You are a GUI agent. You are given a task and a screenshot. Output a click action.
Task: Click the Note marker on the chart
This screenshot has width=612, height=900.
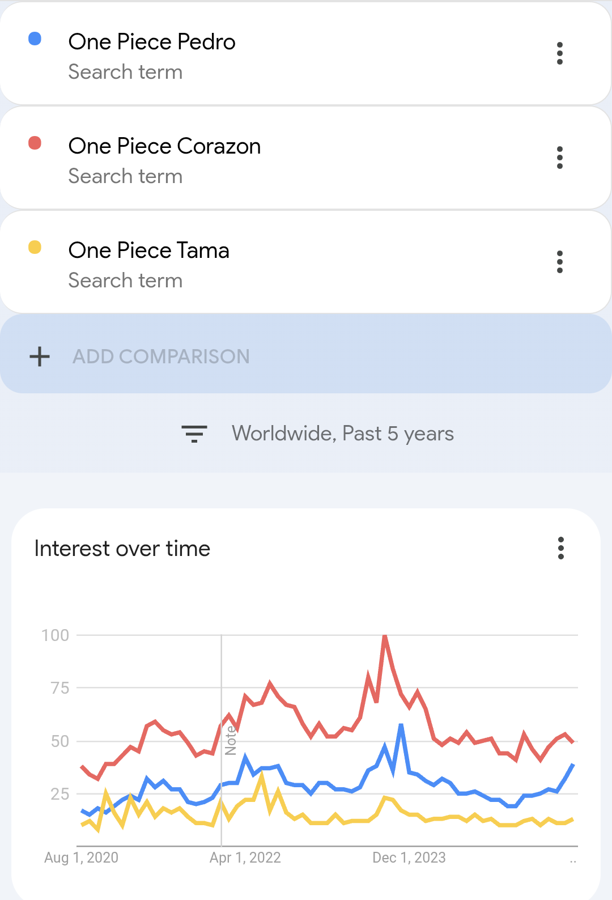tap(231, 740)
